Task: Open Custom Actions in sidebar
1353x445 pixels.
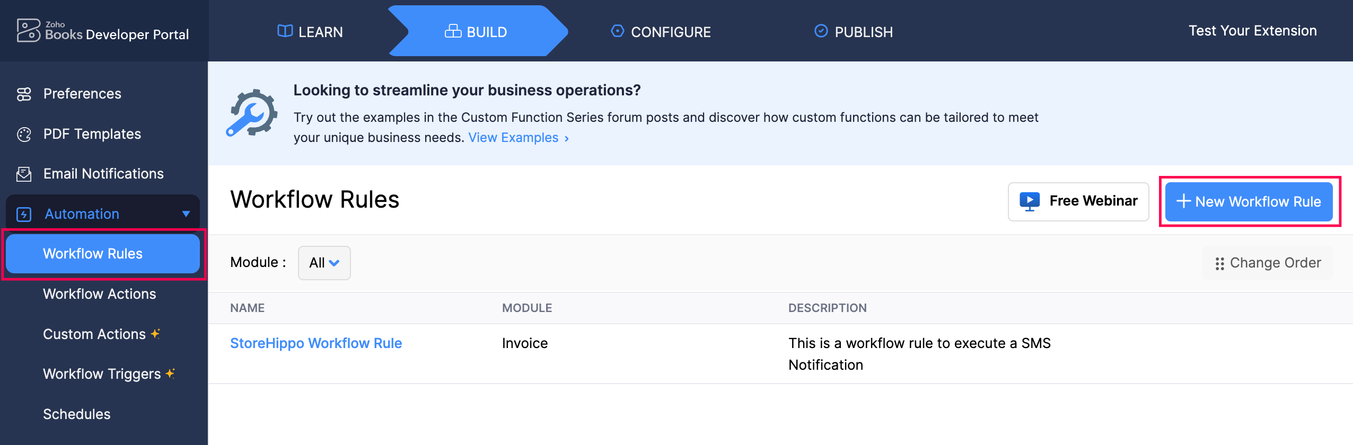Action: [94, 334]
